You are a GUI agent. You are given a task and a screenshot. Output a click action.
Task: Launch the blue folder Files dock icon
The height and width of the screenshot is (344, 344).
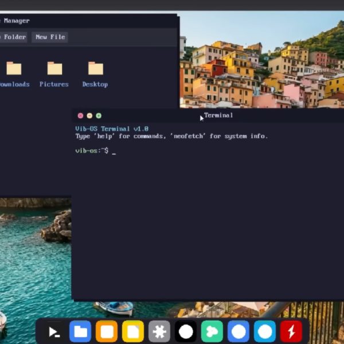80,331
